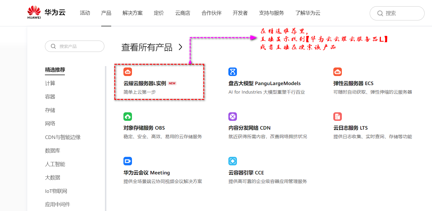Screen dimensions: 432x211
Task: Open the 支持与服务 menu
Action: pos(272,13)
